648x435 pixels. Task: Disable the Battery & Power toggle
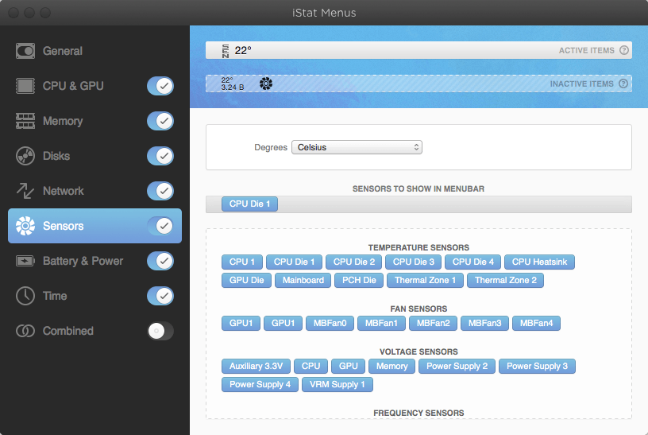point(160,261)
